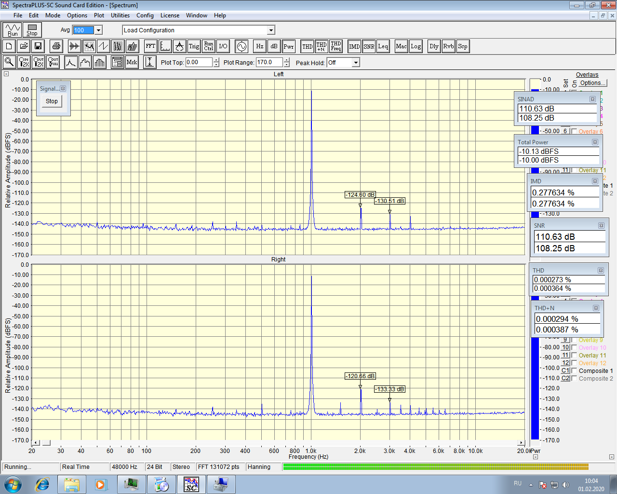Click Stop in the Signal generator window
This screenshot has width=617, height=494.
pyautogui.click(x=52, y=101)
